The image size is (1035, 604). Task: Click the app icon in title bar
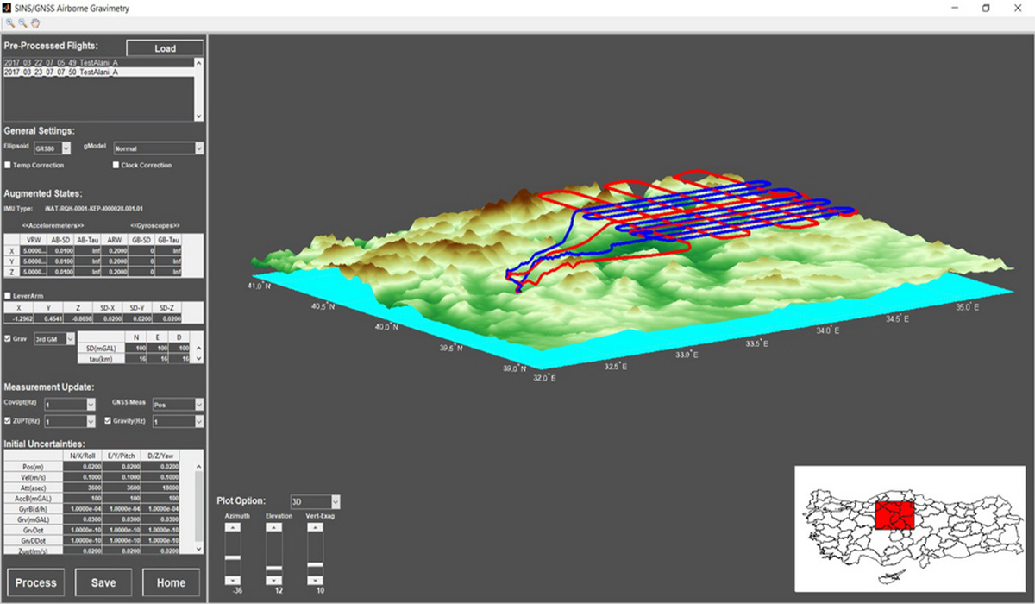(8, 7)
